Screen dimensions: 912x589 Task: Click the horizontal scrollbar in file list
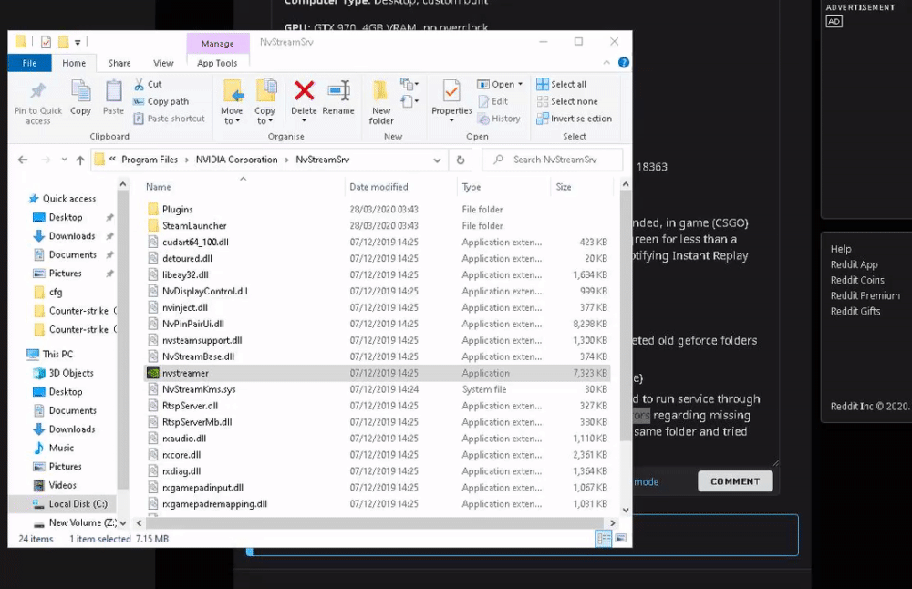pos(375,522)
